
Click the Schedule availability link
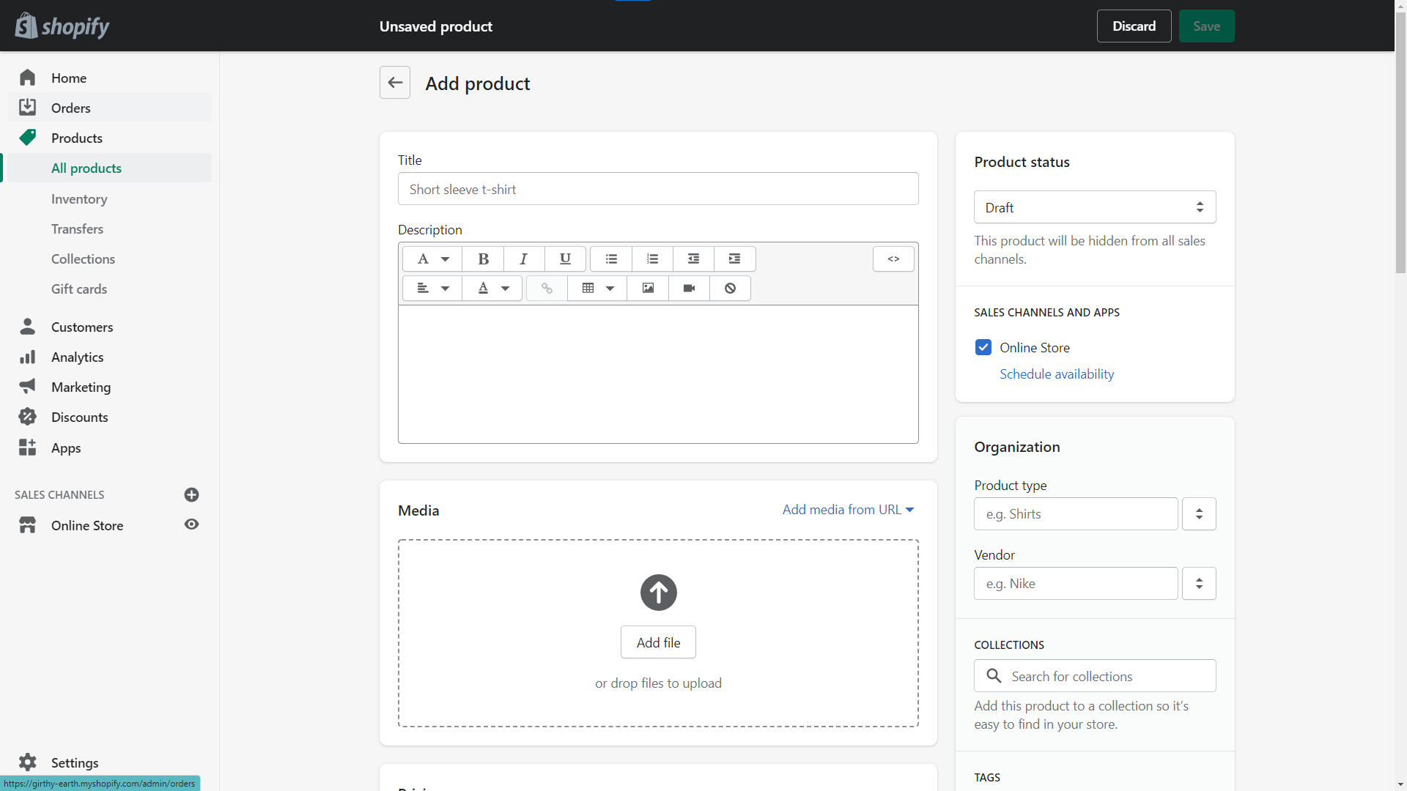pos(1056,374)
